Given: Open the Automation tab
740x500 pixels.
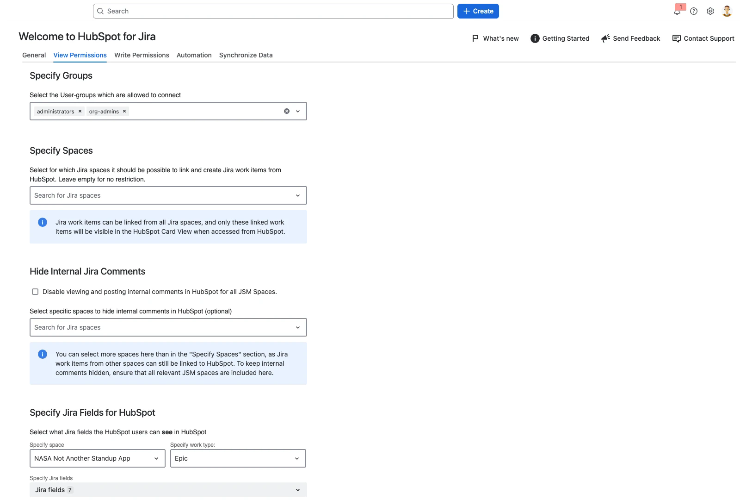Looking at the screenshot, I should (x=194, y=55).
